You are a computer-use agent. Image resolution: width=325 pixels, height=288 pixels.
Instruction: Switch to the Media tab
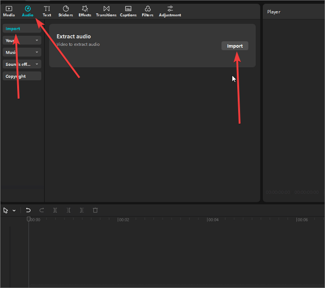9,11
